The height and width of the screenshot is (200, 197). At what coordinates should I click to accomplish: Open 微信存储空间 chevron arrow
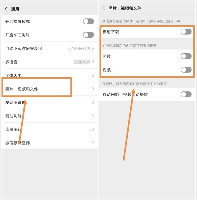point(93,143)
